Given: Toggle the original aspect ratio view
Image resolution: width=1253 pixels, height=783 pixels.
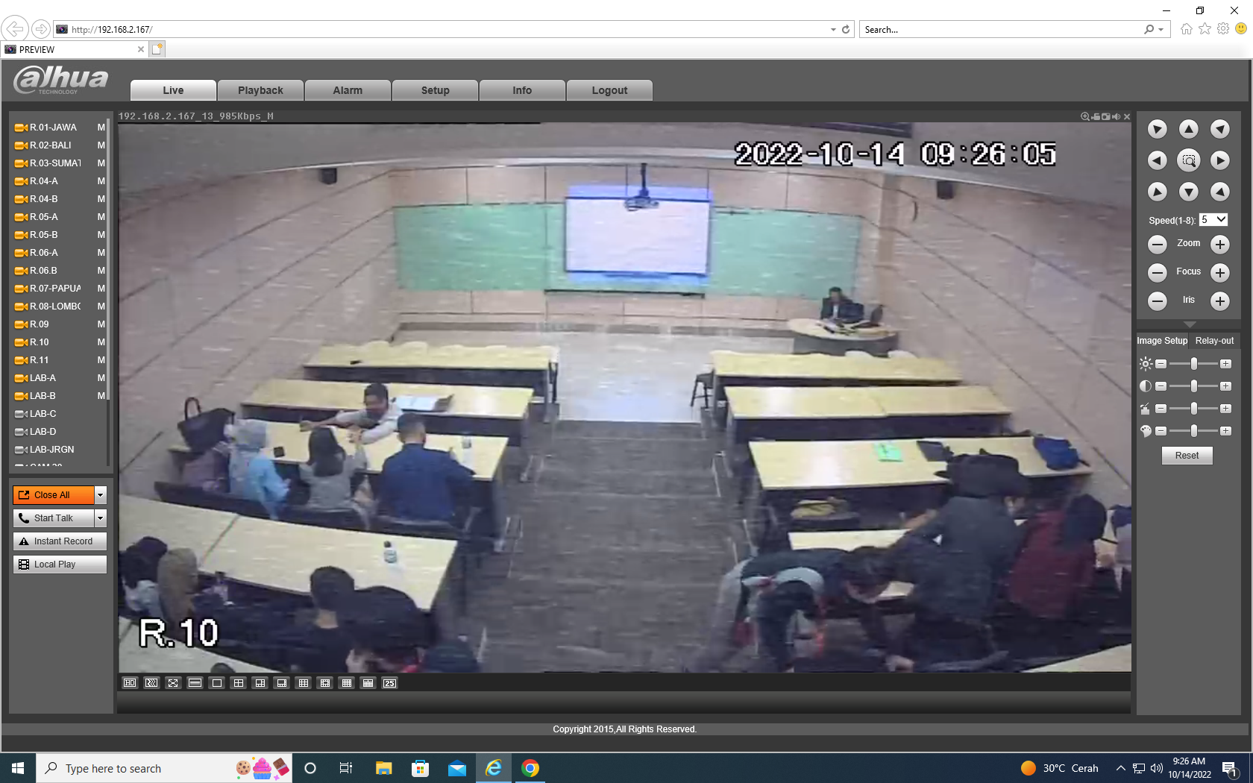Looking at the screenshot, I should pos(195,683).
